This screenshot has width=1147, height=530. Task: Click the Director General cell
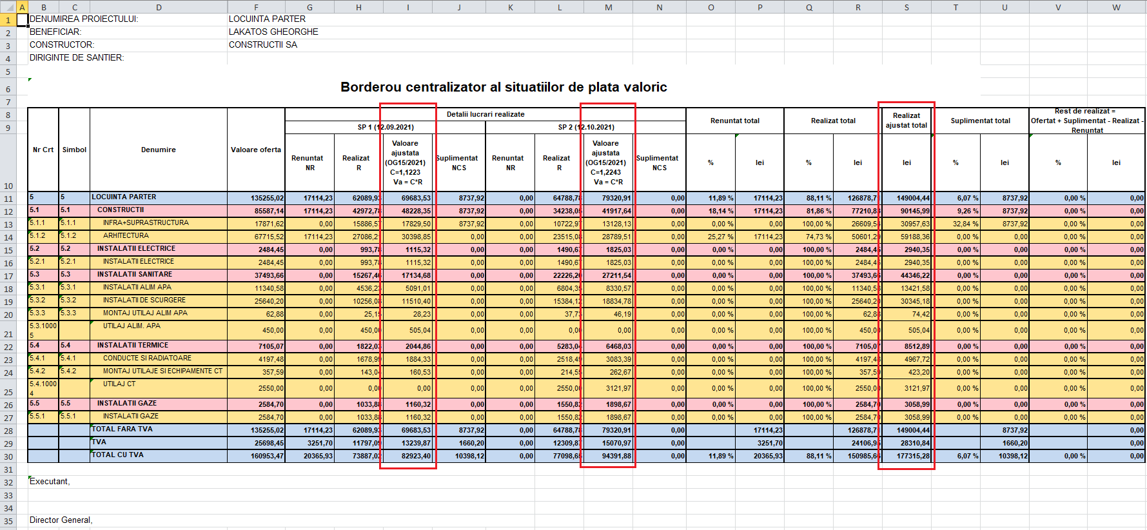point(61,520)
